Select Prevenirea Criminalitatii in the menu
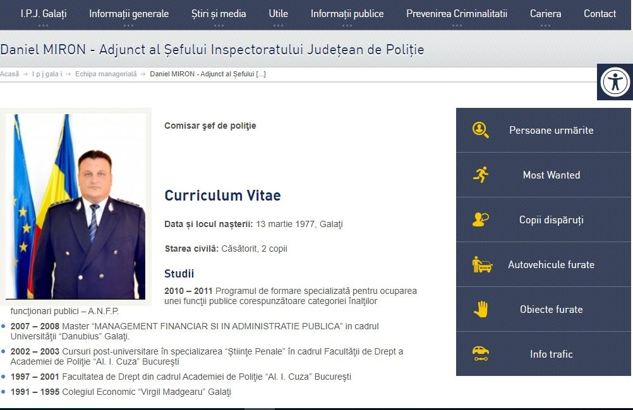633x410 pixels. [457, 14]
